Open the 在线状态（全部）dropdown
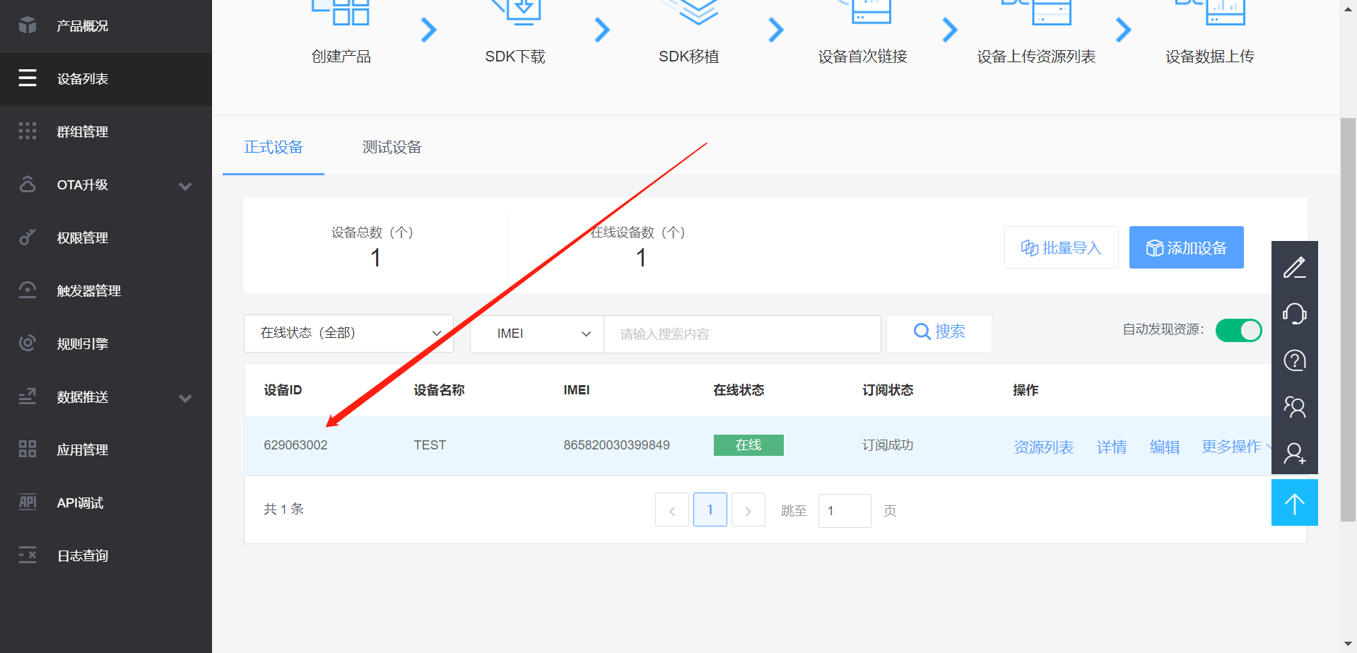Screen dimensions: 1357x653 [348, 333]
